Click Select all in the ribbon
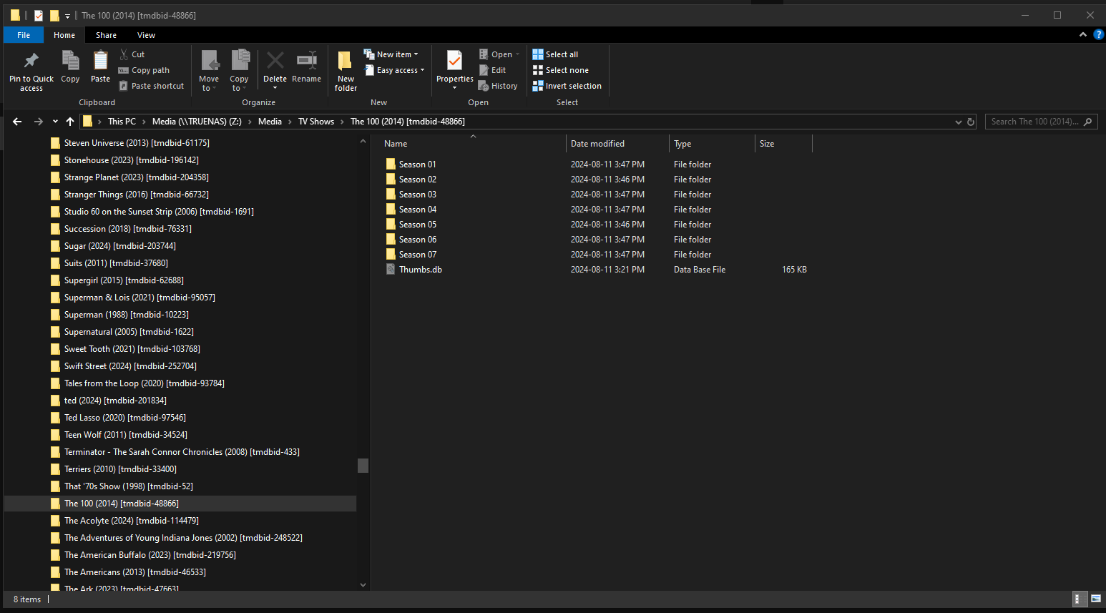 pos(555,54)
